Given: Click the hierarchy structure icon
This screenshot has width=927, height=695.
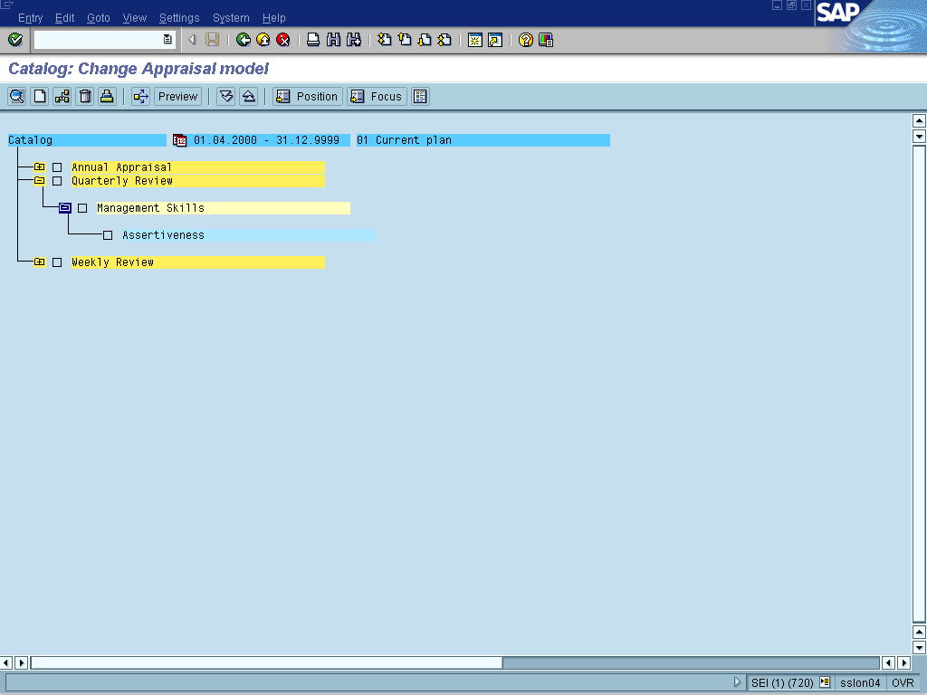Looking at the screenshot, I should point(62,96).
